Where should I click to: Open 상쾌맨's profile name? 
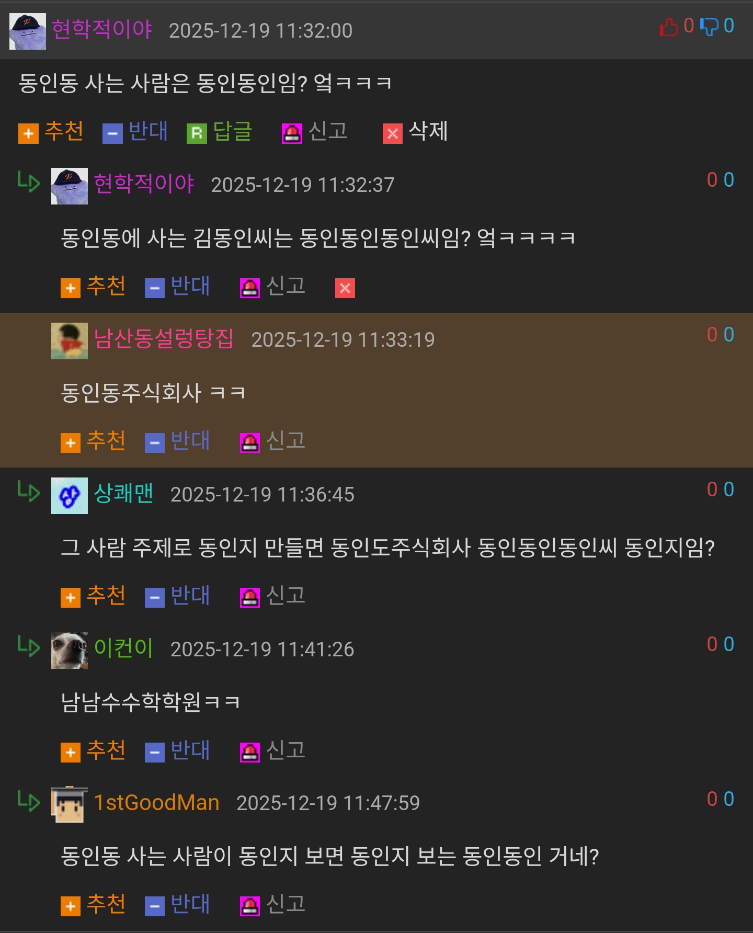point(123,494)
